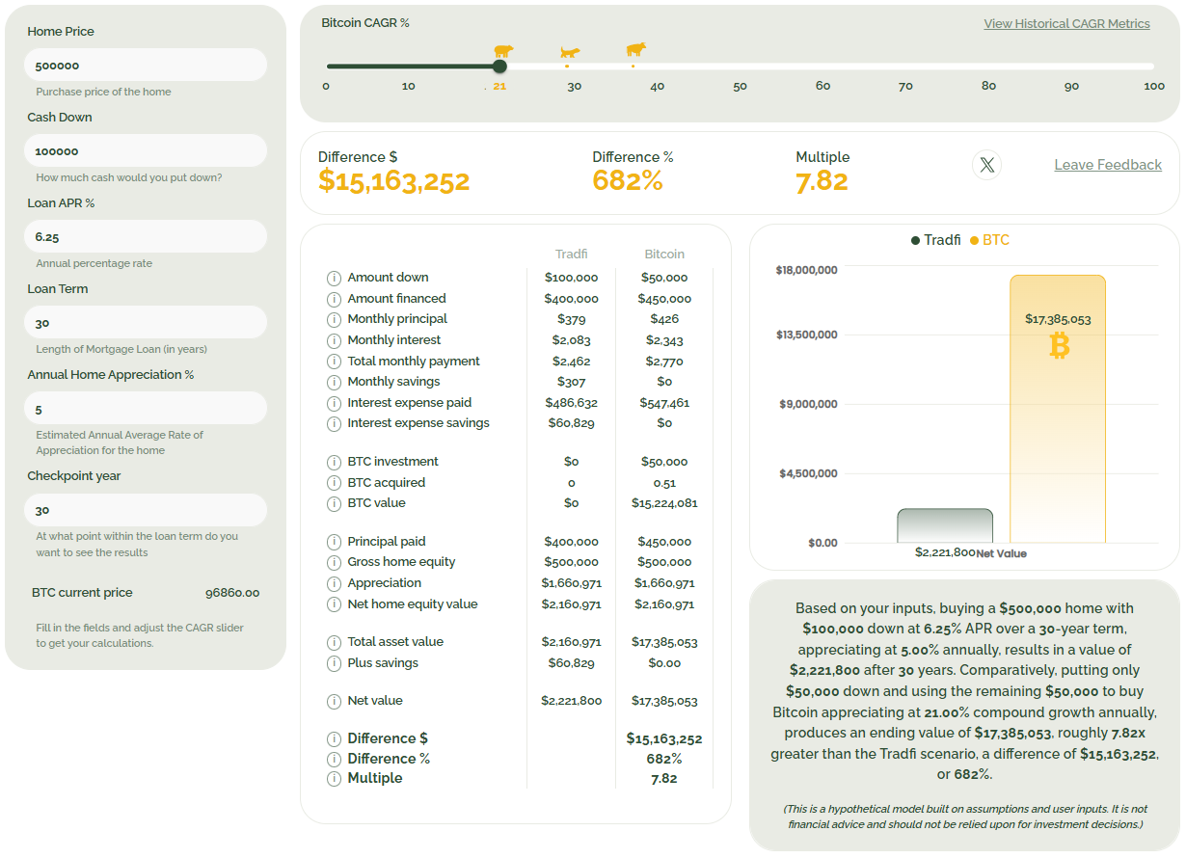Open info icon for Difference $ row
The width and height of the screenshot is (1186, 858).
[335, 739]
